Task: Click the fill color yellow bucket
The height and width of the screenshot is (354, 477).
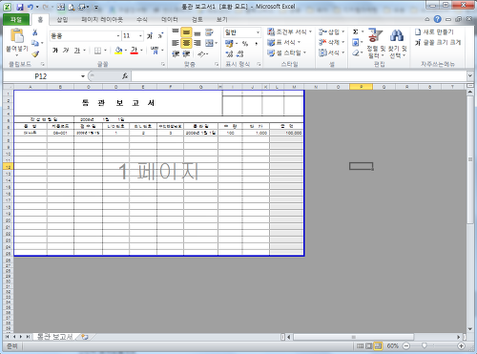Action: pyautogui.click(x=118, y=51)
